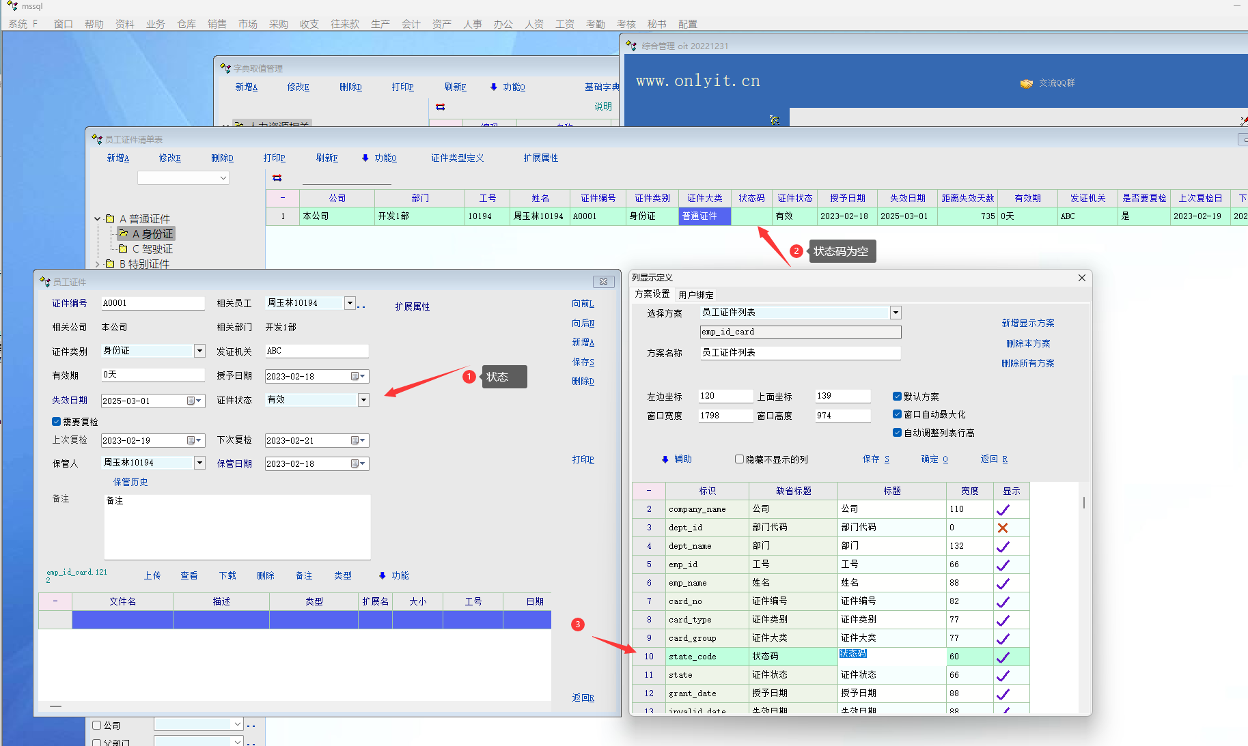The image size is (1248, 746).
Task: Click the swap columns icon above employee grid
Action: [277, 178]
